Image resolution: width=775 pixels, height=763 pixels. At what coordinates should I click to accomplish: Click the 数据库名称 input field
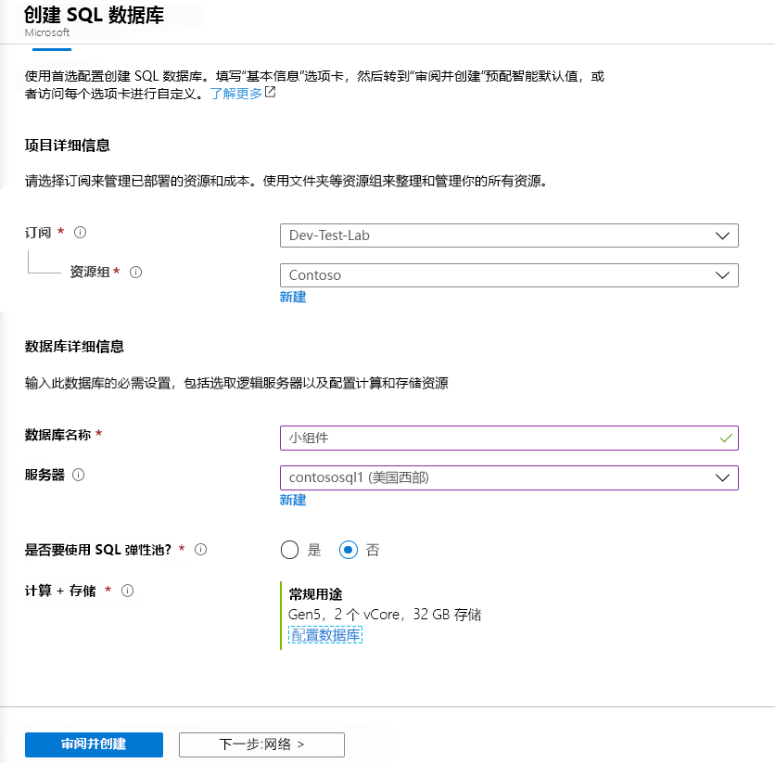pyautogui.click(x=509, y=438)
